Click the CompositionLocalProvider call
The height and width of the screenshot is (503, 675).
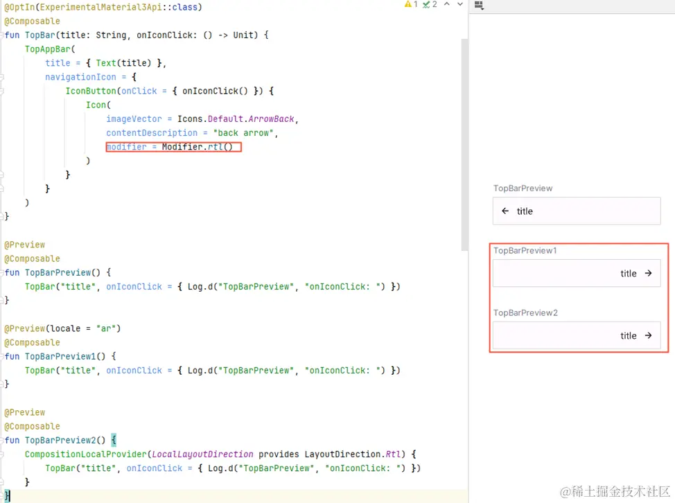coord(86,455)
